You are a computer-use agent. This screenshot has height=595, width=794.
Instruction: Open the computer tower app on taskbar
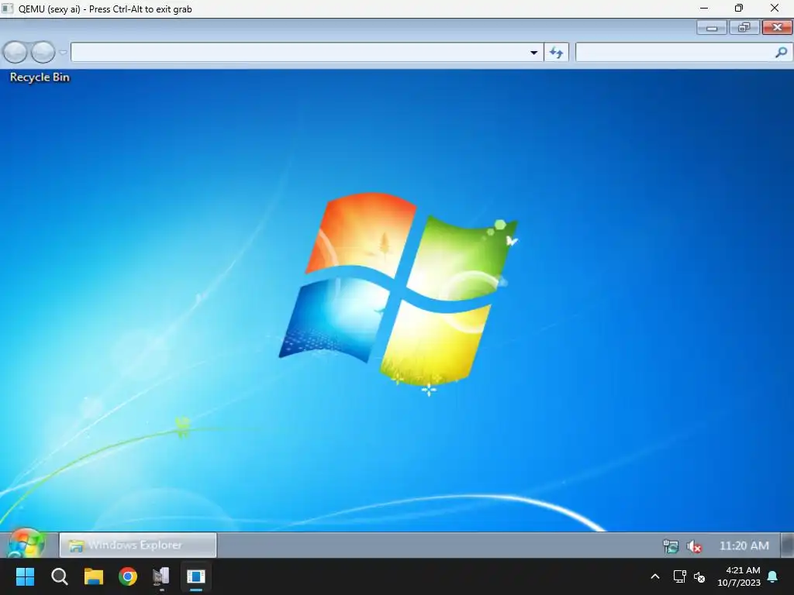point(161,576)
